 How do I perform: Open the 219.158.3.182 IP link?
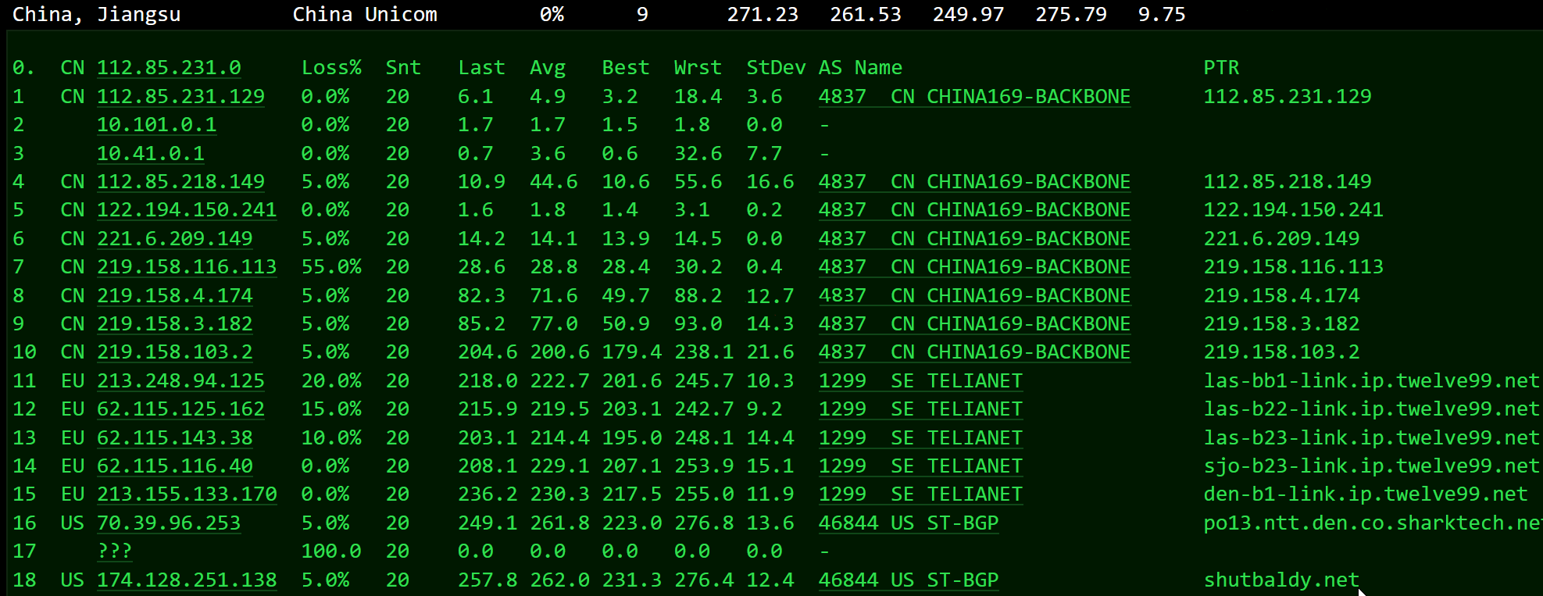click(x=175, y=323)
